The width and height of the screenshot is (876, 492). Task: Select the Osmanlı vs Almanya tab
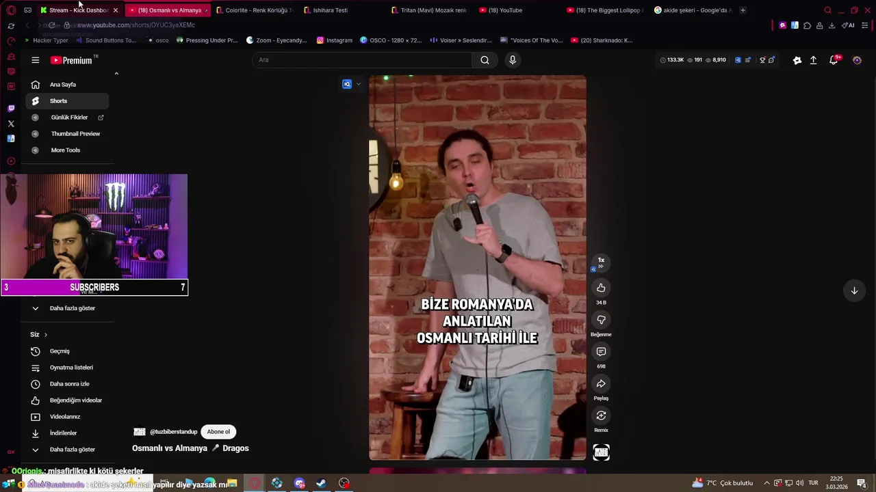coord(169,10)
